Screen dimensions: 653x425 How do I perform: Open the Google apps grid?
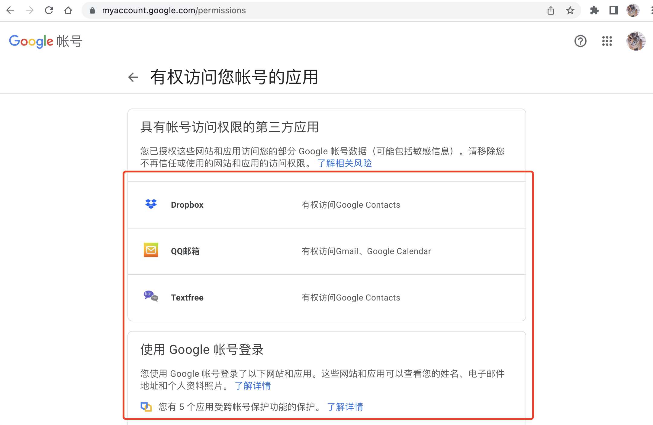point(606,41)
